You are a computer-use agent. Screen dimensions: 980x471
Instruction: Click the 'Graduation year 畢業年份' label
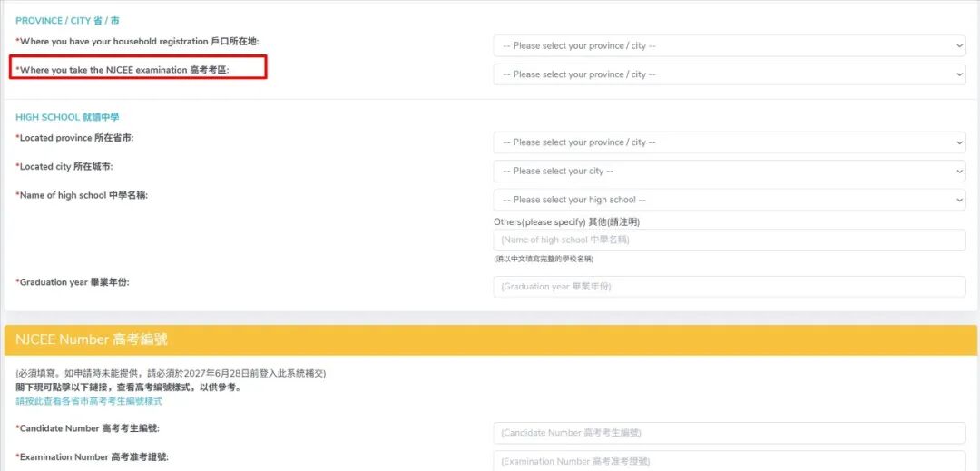pyautogui.click(x=73, y=282)
